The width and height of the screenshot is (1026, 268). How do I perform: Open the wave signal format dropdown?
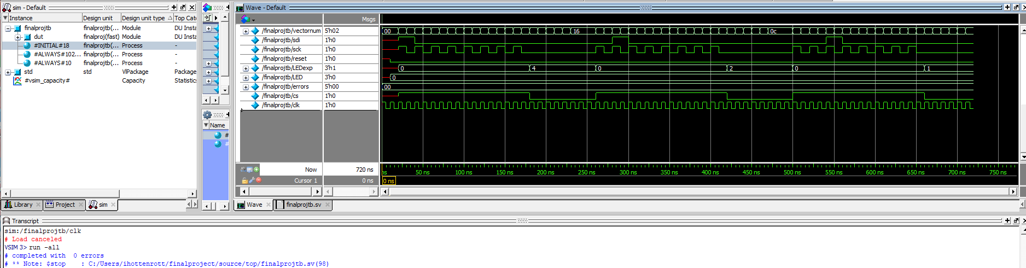pos(247,19)
